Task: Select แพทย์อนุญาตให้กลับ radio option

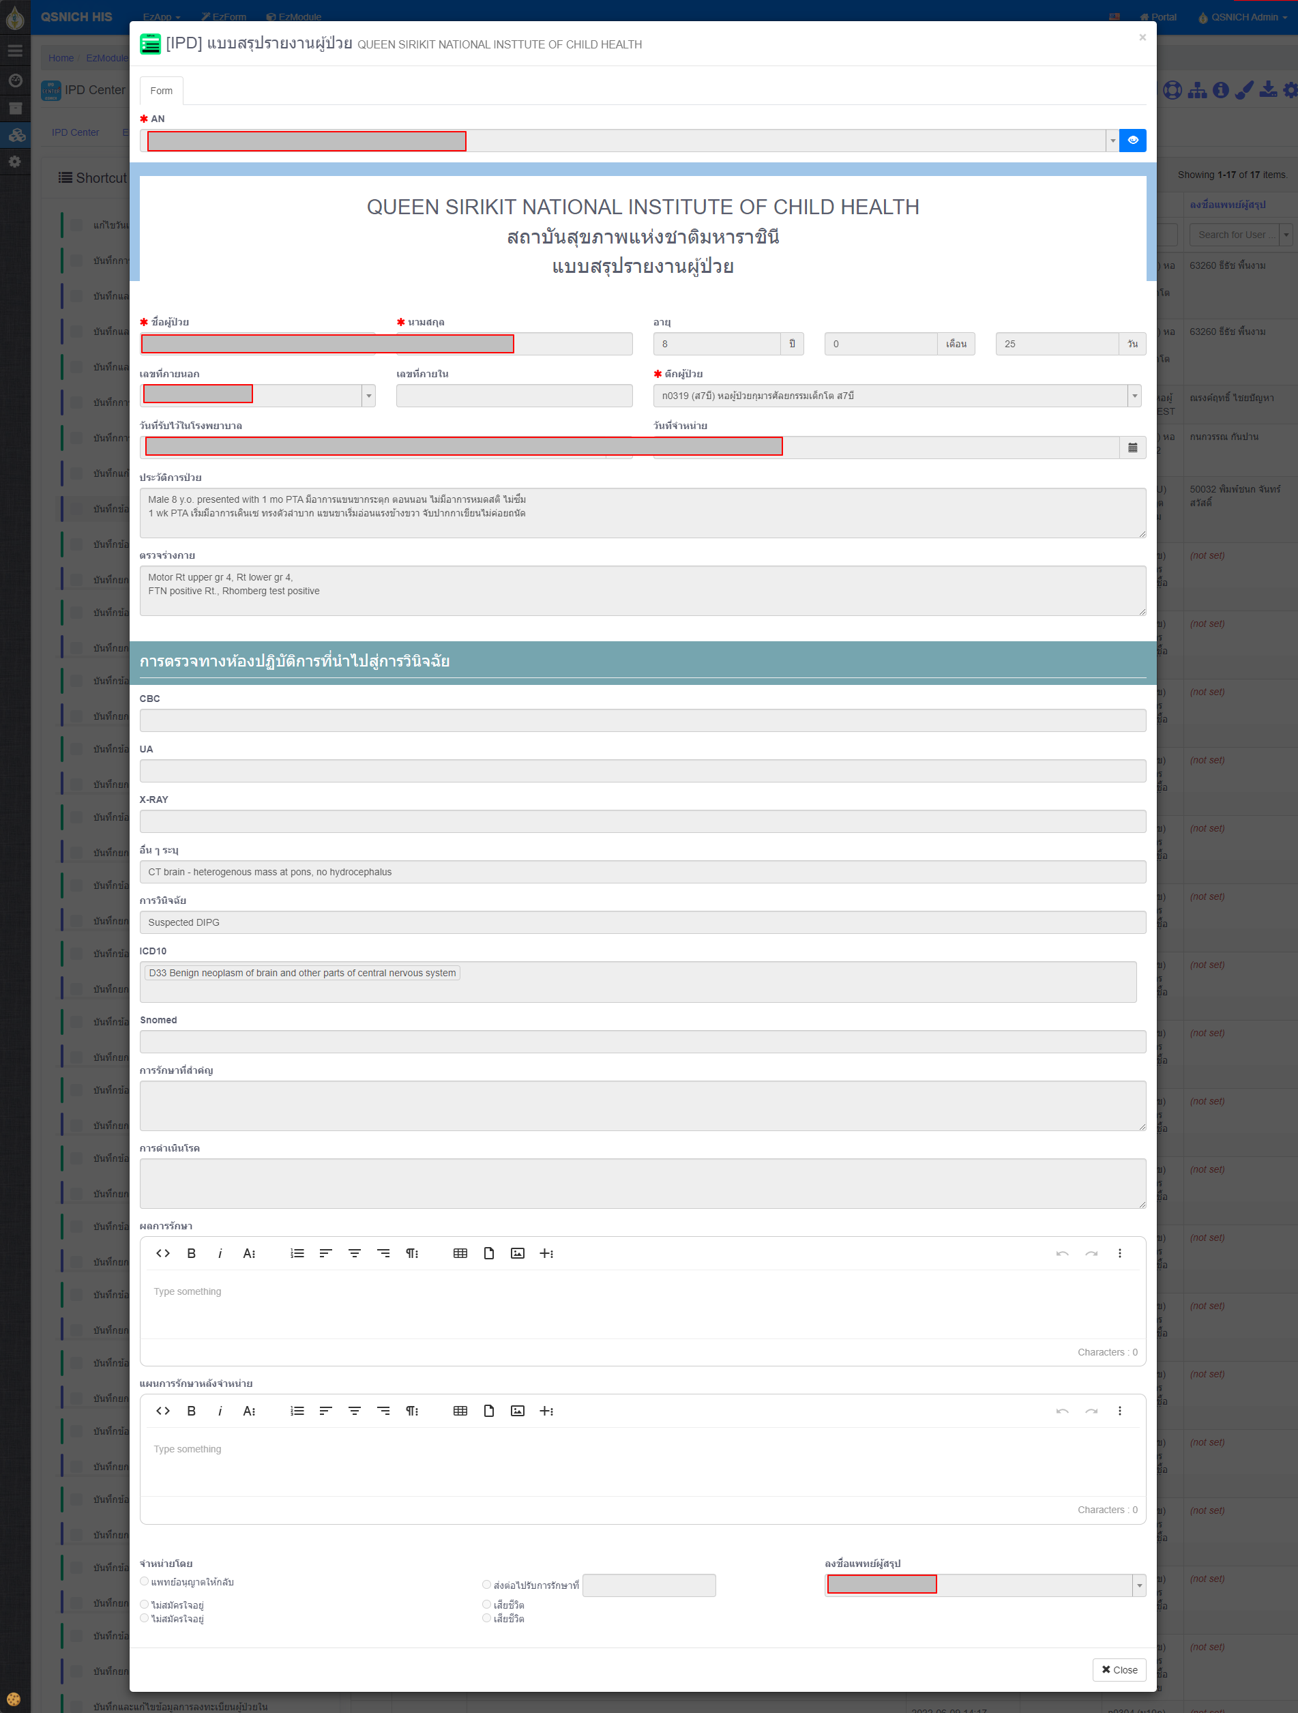Action: click(144, 1581)
